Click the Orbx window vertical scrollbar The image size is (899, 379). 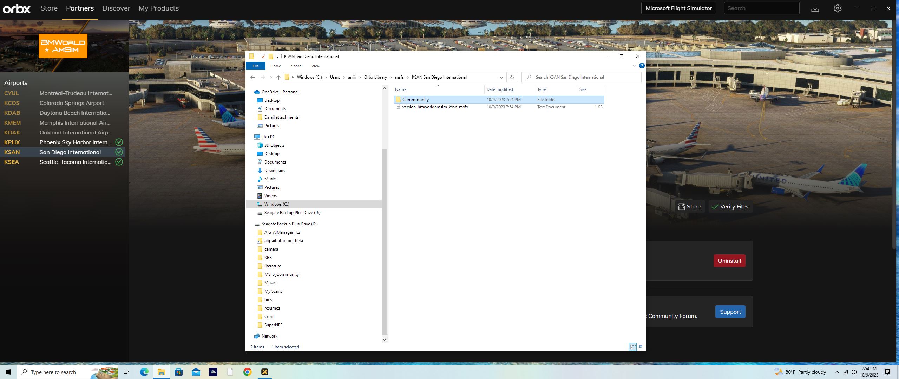(x=895, y=135)
